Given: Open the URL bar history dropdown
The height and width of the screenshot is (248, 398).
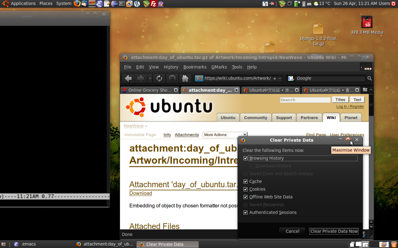Looking at the screenshot, I should click(x=280, y=78).
